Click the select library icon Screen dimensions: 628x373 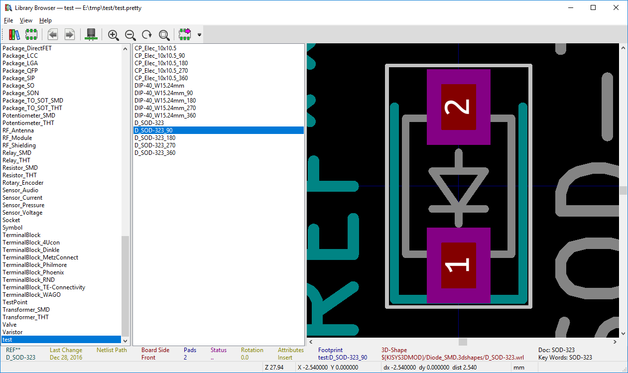pos(14,34)
